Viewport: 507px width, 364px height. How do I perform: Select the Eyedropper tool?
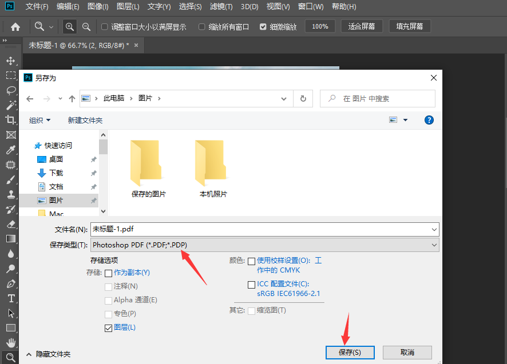[11, 150]
